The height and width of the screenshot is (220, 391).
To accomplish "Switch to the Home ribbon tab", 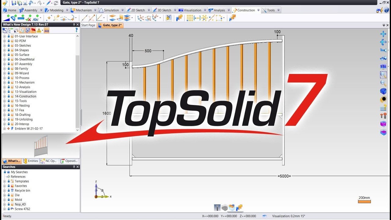I will pos(9,10).
